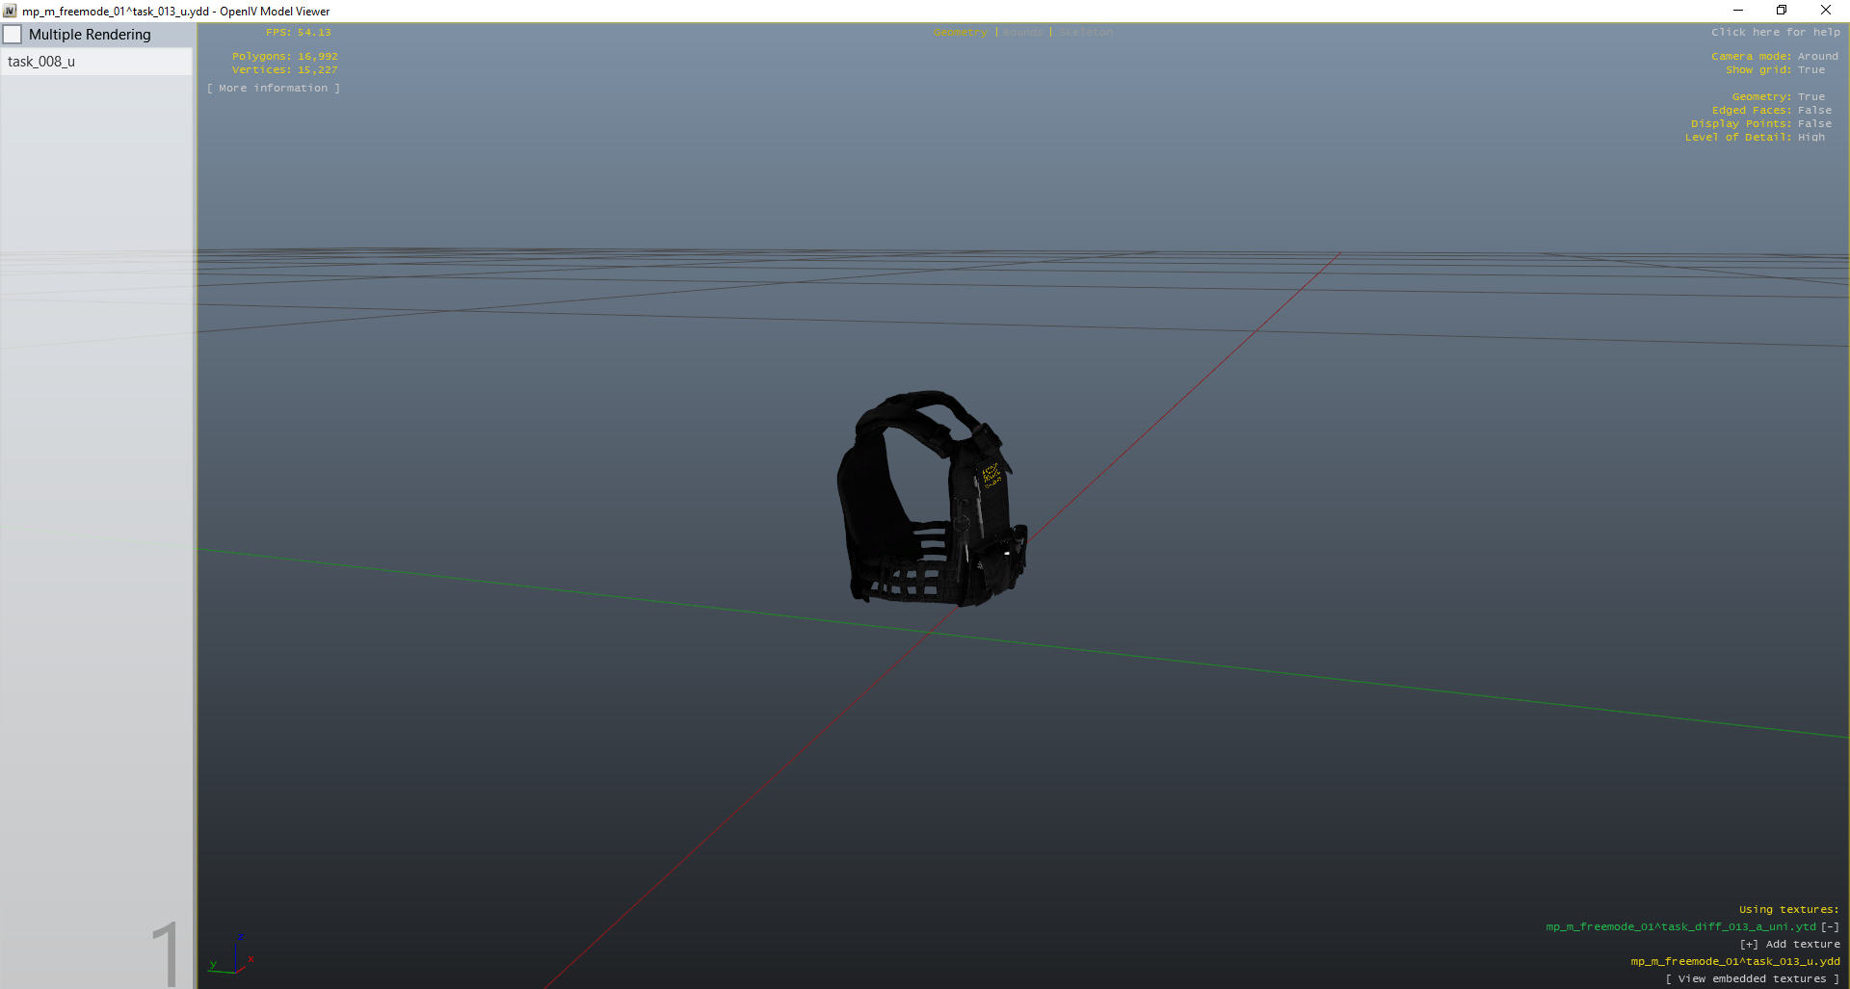Toggle the Display Points option
Screen dimensions: 1850x989
(1814, 124)
